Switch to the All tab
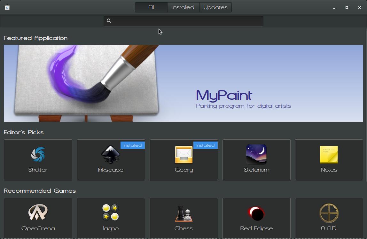367x239 pixels. click(151, 7)
